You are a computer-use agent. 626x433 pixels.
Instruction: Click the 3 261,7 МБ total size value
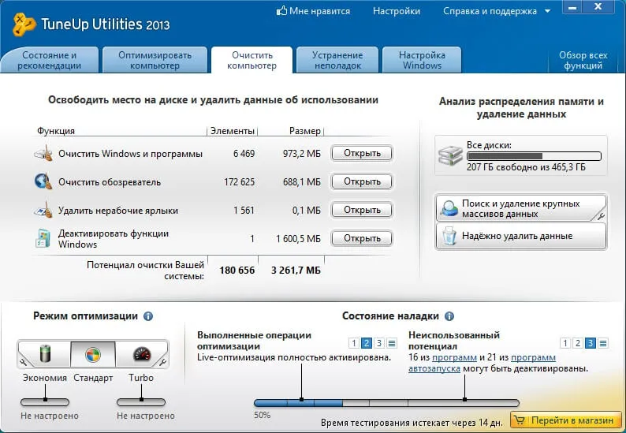(x=296, y=271)
